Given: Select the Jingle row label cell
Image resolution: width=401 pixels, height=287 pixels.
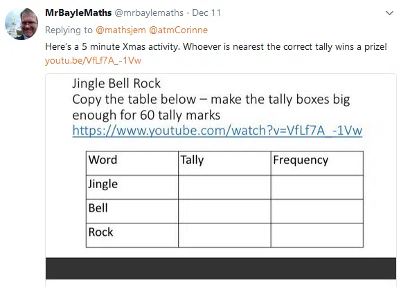Looking at the screenshot, I should coord(132,187).
